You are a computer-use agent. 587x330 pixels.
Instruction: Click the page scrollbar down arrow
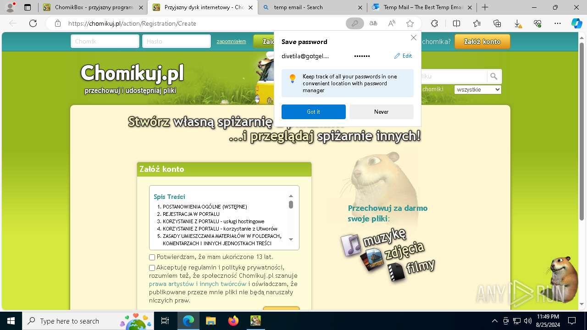(x=583, y=304)
